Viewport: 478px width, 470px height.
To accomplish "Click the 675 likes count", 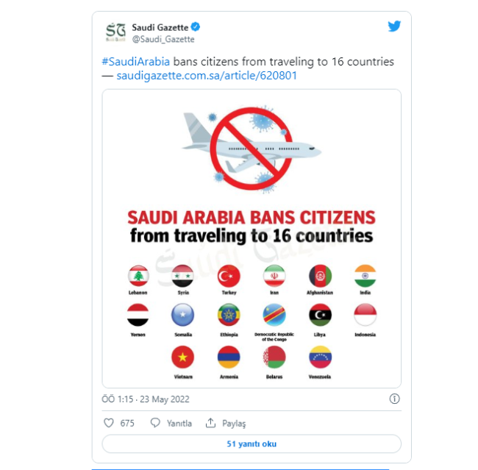I will tap(127, 423).
